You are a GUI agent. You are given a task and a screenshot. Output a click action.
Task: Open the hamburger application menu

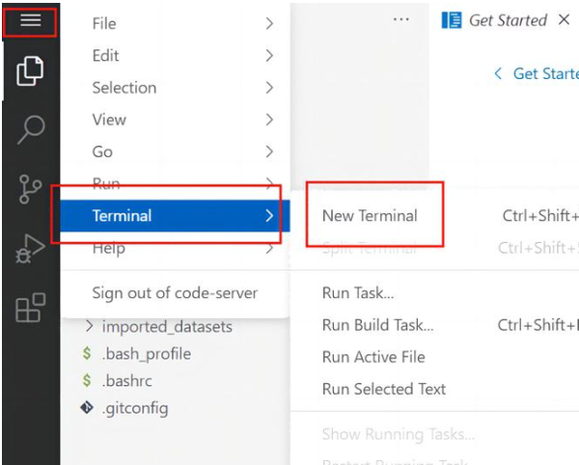(30, 20)
